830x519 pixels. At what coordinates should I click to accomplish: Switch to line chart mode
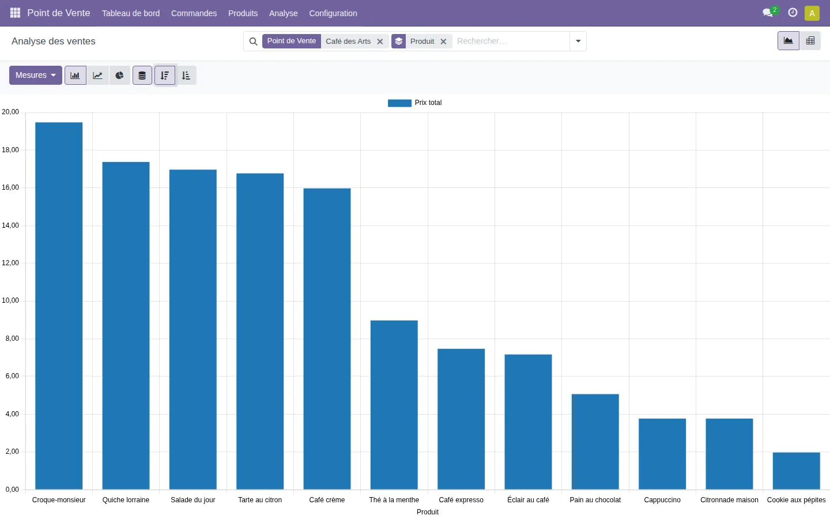(x=98, y=76)
